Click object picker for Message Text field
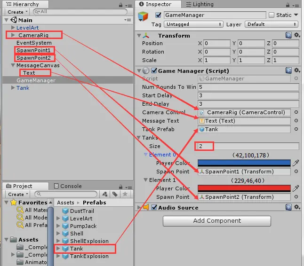The image size is (304, 266). click(296, 121)
